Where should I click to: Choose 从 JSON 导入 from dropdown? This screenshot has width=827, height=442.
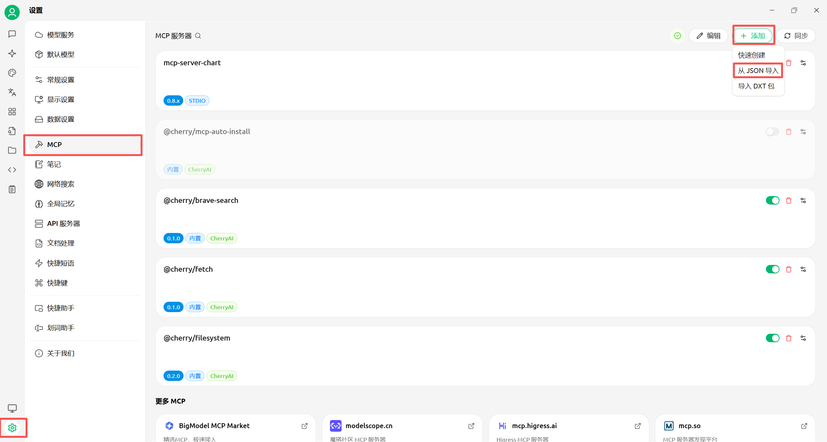tap(758, 71)
